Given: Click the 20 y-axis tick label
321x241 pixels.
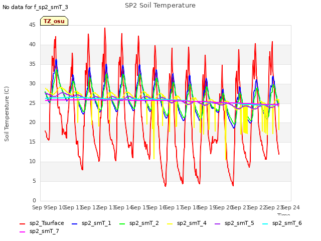Looking at the screenshot, I should click(x=32, y=123).
